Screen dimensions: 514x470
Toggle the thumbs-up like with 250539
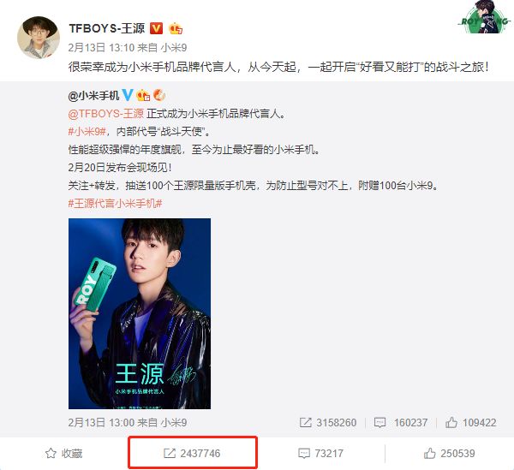(x=450, y=453)
